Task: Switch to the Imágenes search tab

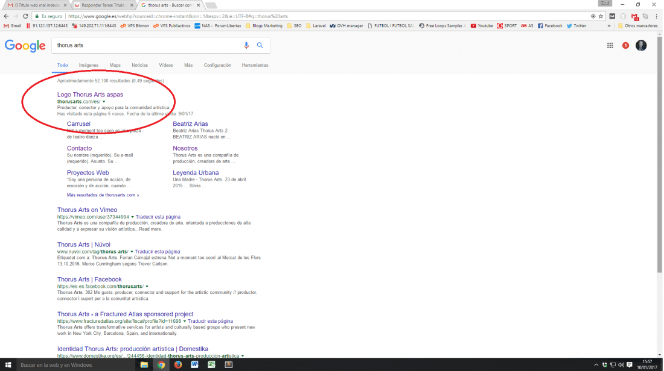Action: point(89,65)
